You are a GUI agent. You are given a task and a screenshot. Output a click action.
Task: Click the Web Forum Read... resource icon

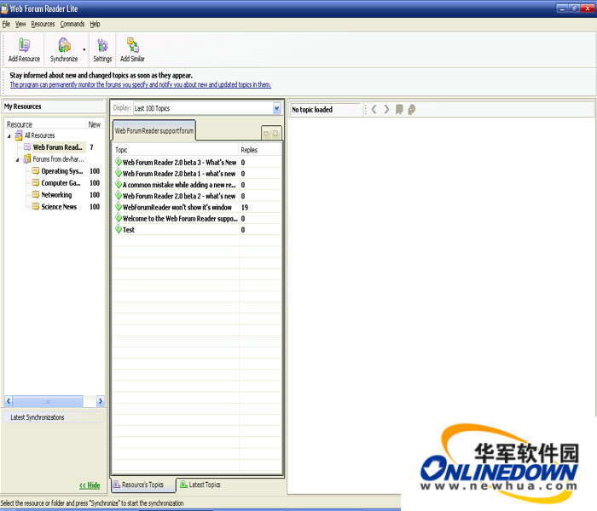coord(27,146)
